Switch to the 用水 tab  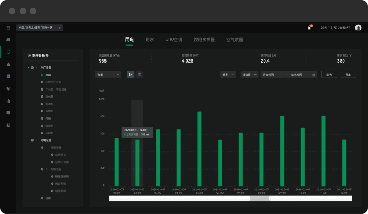pos(150,40)
